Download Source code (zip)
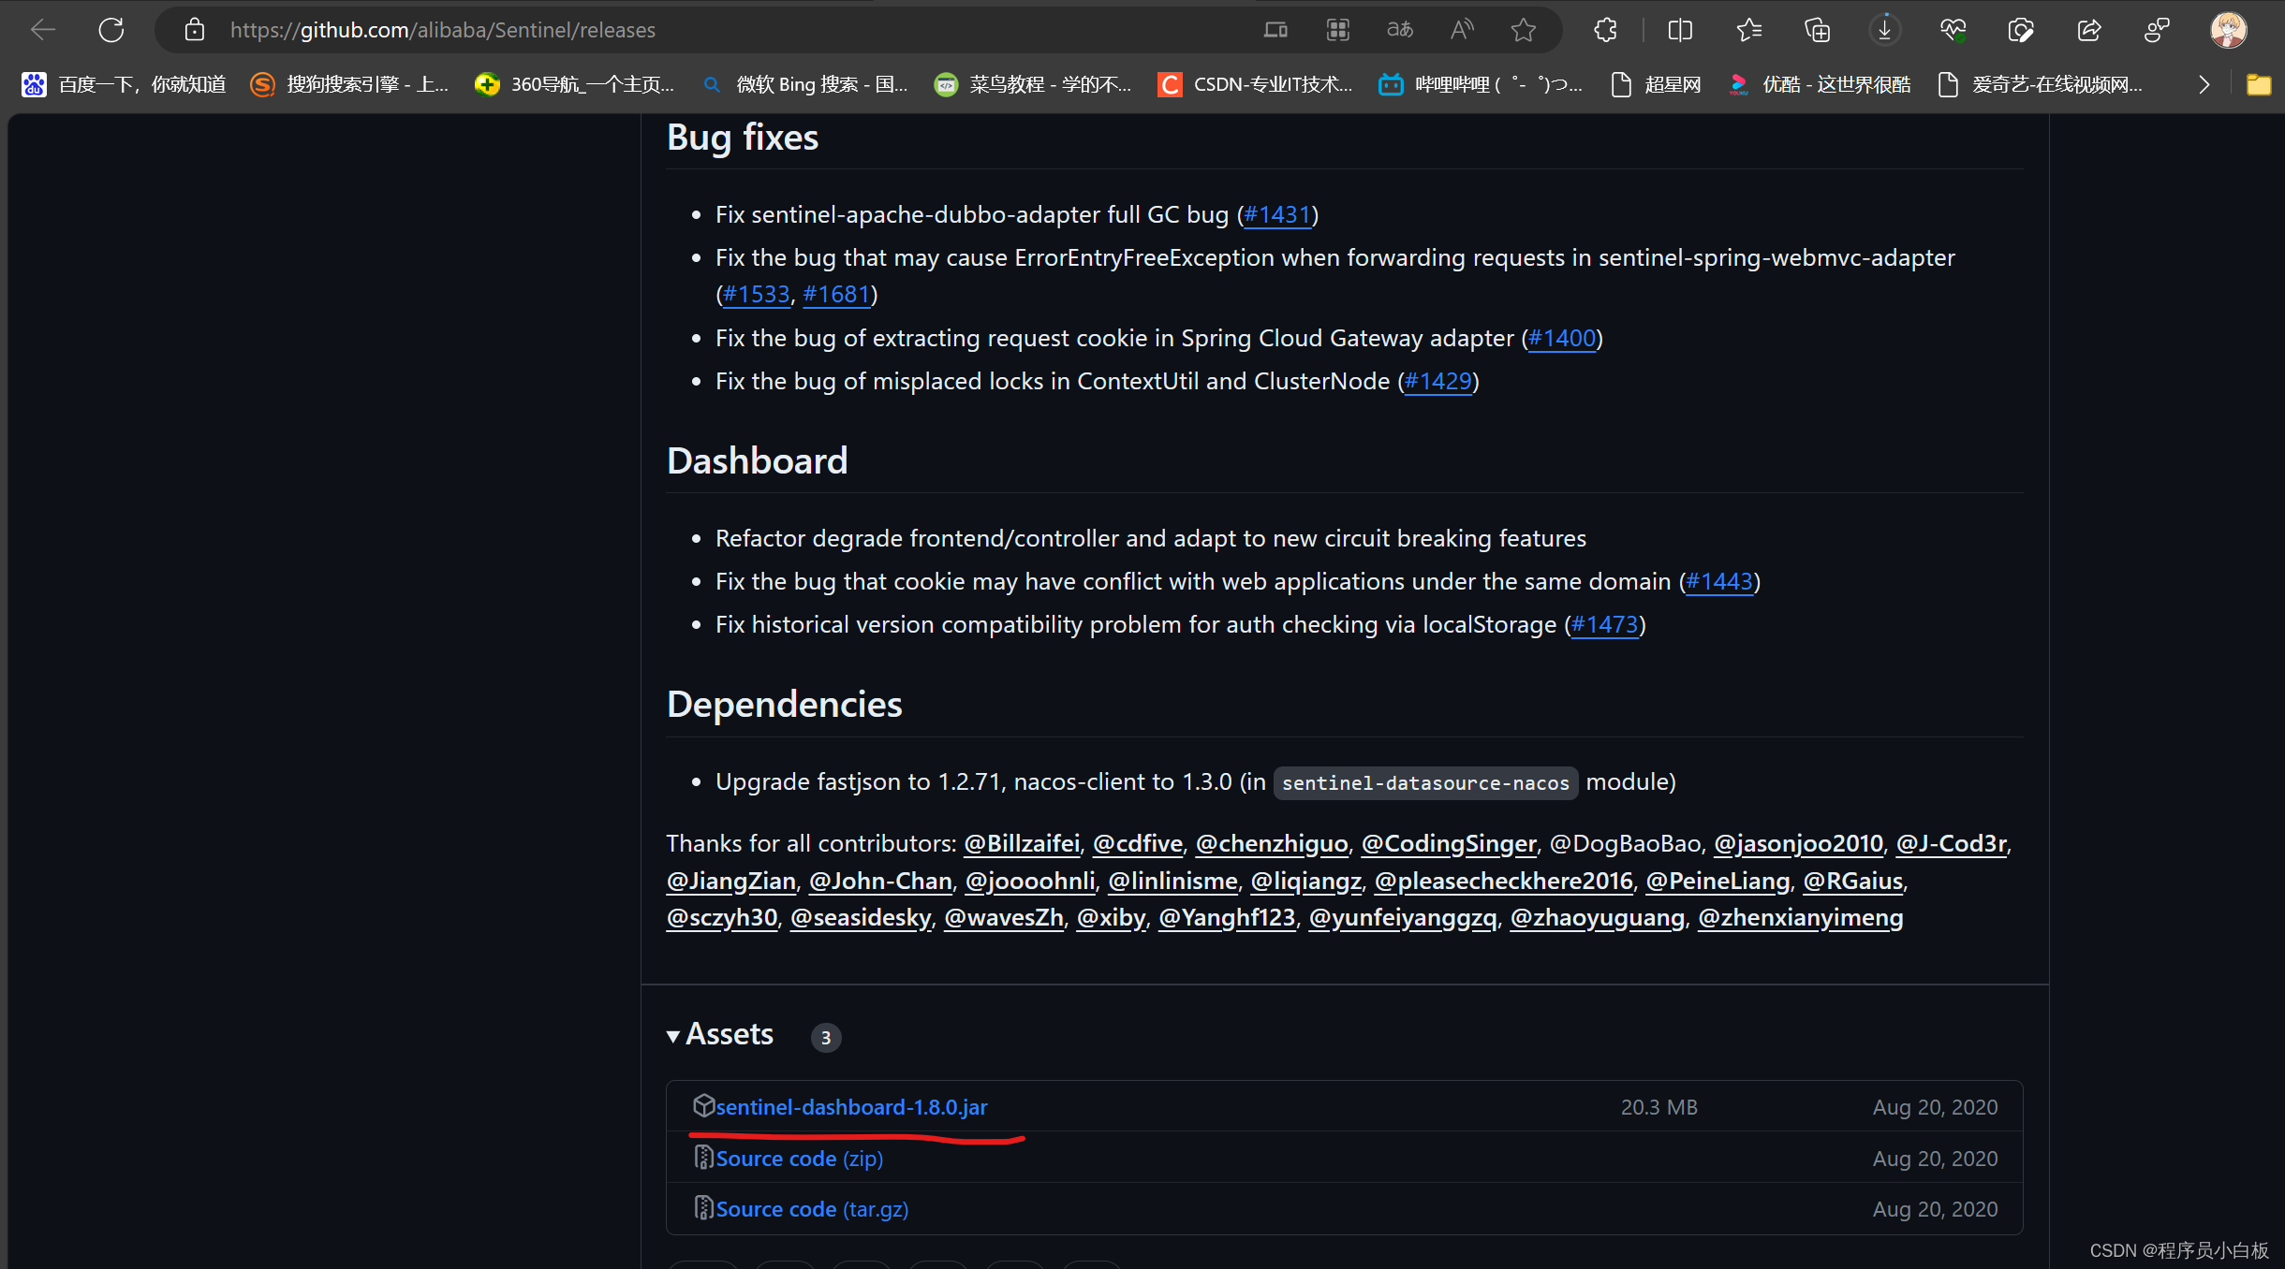The width and height of the screenshot is (2285, 1269). pos(799,1159)
